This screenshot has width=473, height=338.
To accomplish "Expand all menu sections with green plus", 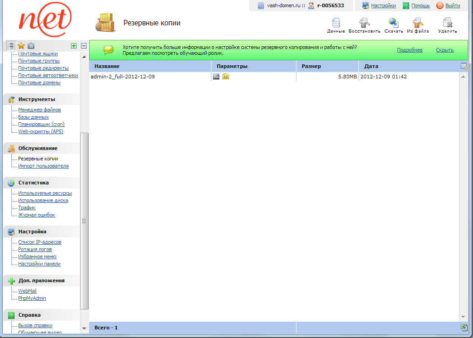I will point(74,46).
